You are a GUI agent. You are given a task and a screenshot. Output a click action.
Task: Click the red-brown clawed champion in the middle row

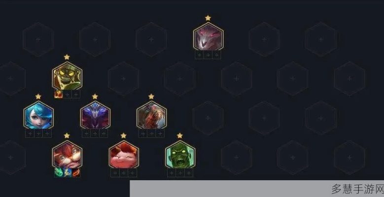(x=152, y=115)
